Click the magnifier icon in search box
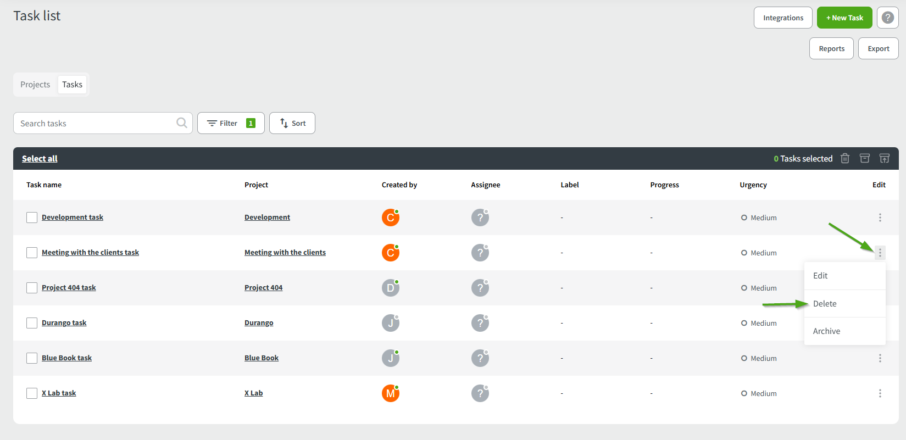Screen dimensions: 906x440 181,123
